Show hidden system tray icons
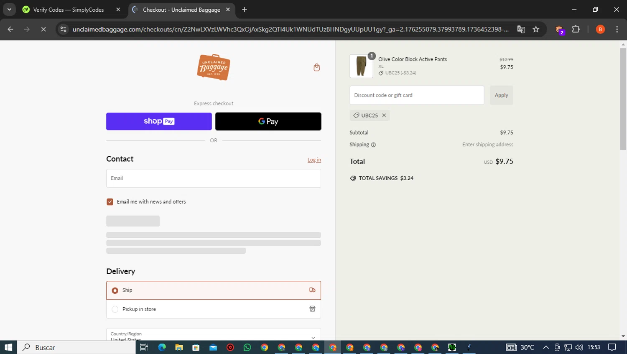The width and height of the screenshot is (627, 354). (546, 347)
